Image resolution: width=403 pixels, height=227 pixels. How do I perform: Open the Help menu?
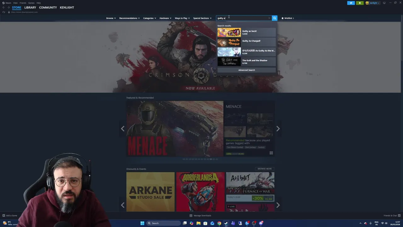tap(38, 3)
